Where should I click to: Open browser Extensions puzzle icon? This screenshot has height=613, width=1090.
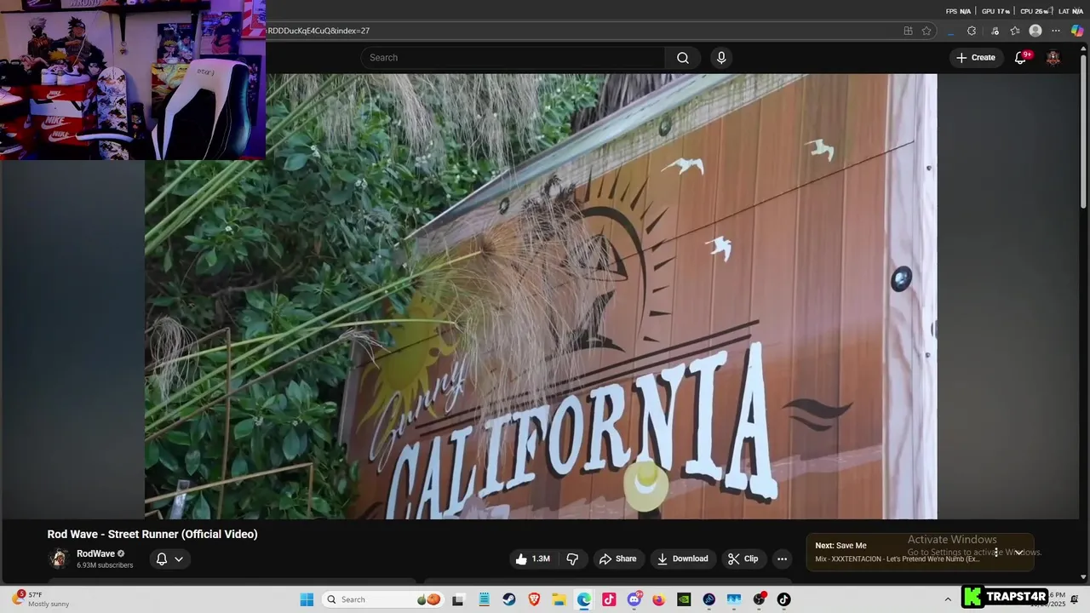click(972, 31)
